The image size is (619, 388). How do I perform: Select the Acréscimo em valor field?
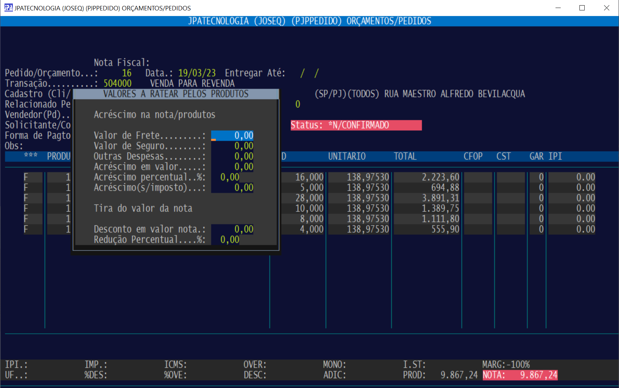(x=232, y=167)
